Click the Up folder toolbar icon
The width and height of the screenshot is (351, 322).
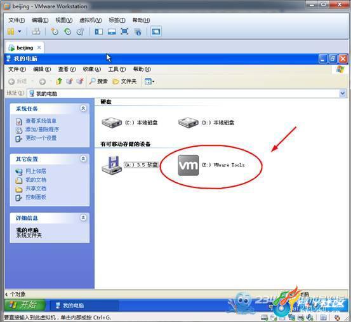(59, 81)
